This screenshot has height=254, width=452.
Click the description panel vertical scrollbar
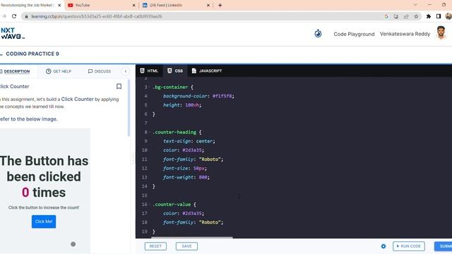tap(129, 108)
